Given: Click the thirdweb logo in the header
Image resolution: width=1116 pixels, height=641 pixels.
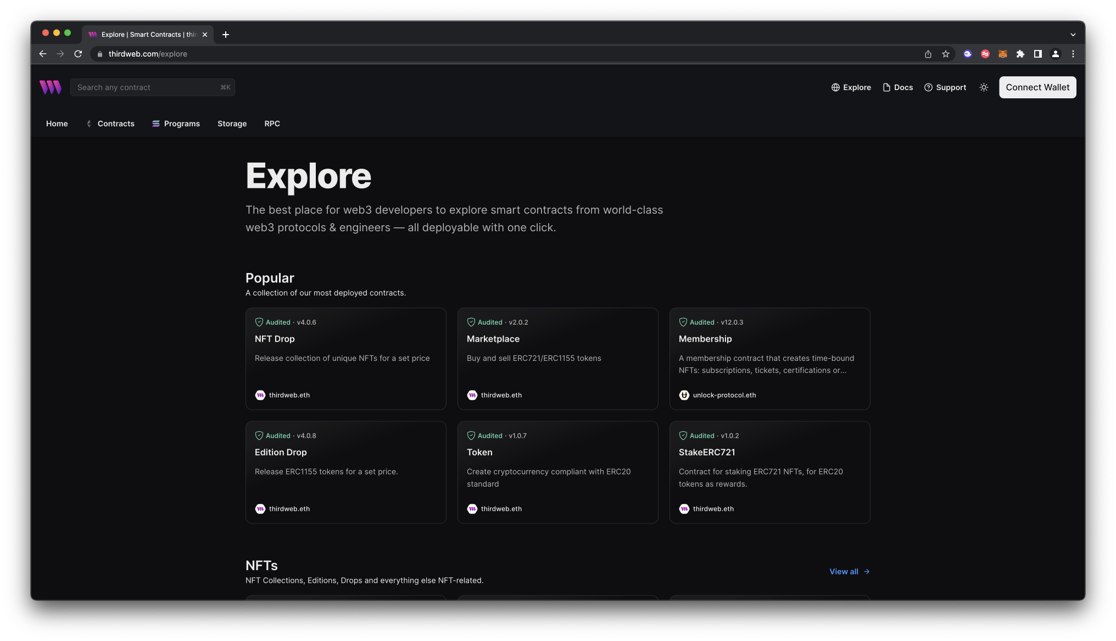Looking at the screenshot, I should coord(50,87).
